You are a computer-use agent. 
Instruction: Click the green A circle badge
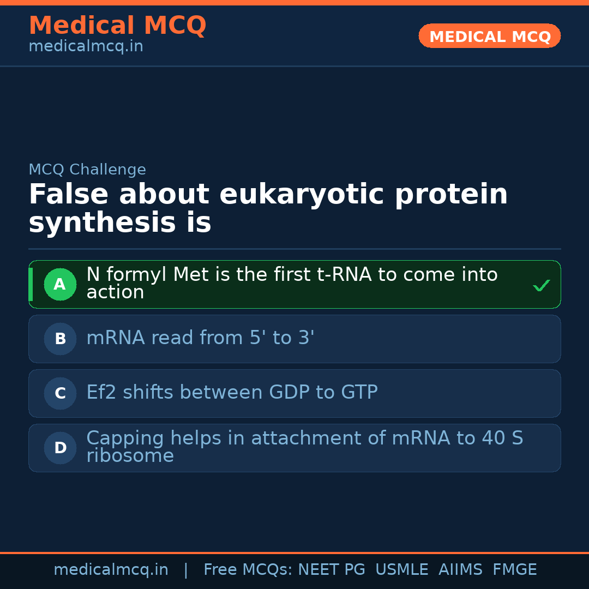pos(60,284)
